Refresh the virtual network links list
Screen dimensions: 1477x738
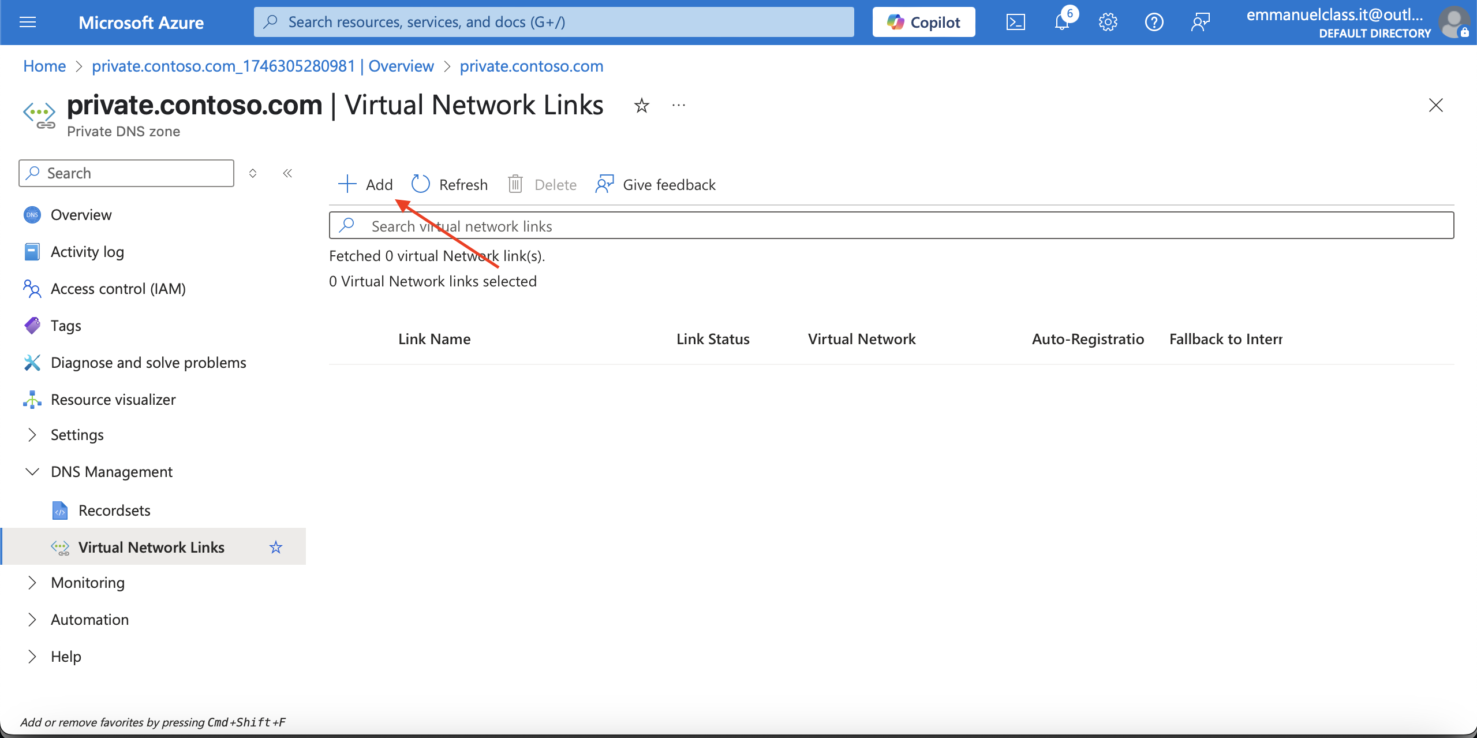click(x=450, y=184)
